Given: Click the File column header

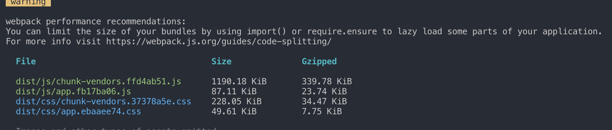Looking at the screenshot, I should (x=26, y=61).
